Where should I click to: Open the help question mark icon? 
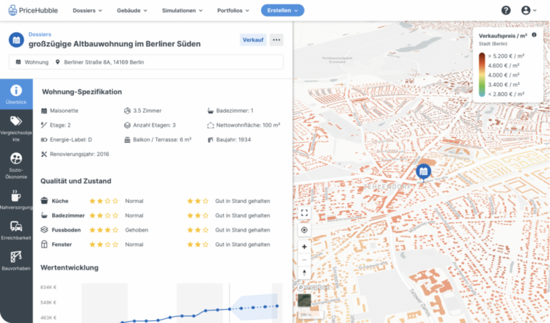click(x=506, y=10)
